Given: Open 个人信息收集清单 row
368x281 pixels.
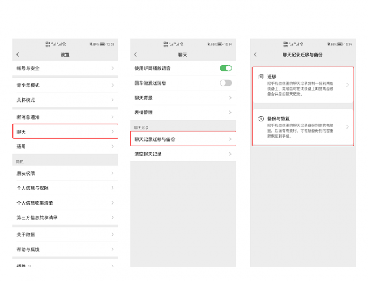Looking at the screenshot, I should pyautogui.click(x=65, y=203).
